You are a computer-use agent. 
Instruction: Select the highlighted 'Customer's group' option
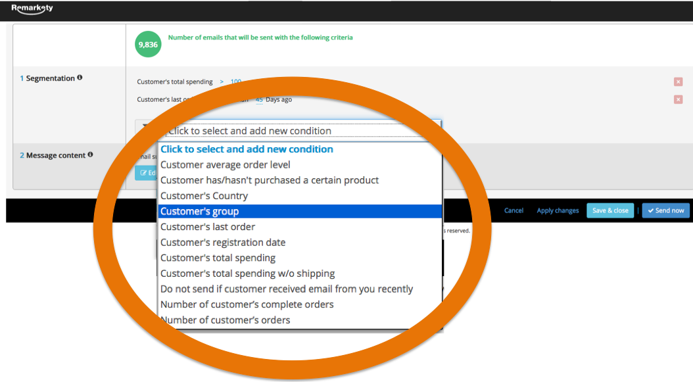300,211
